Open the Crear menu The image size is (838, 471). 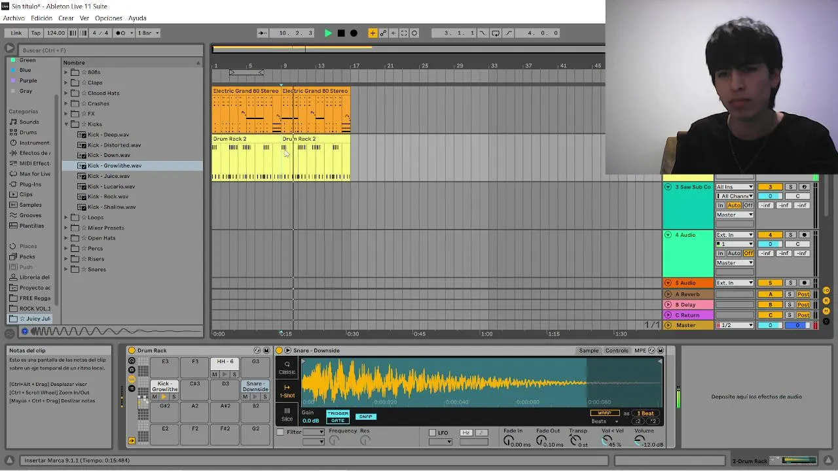(66, 18)
